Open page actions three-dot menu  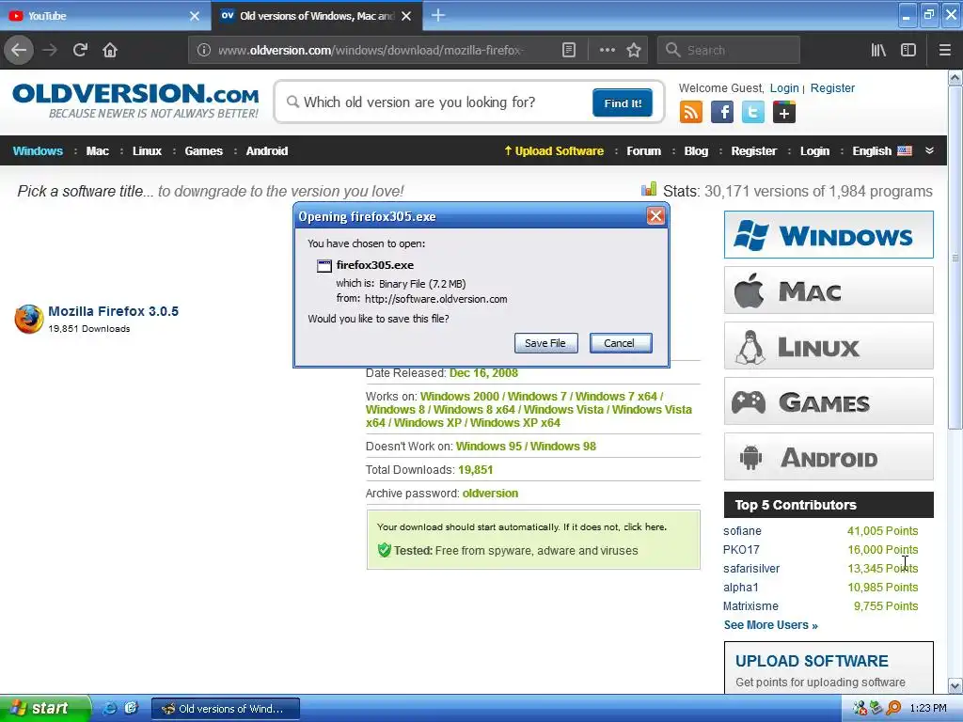click(x=607, y=51)
